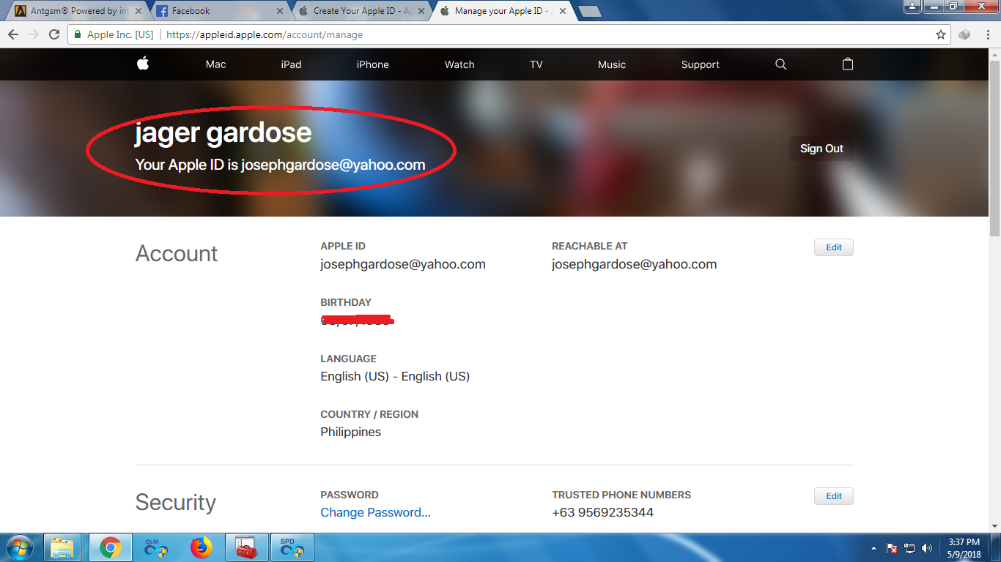
Task: Open the SPD taskbar application
Action: pyautogui.click(x=291, y=547)
